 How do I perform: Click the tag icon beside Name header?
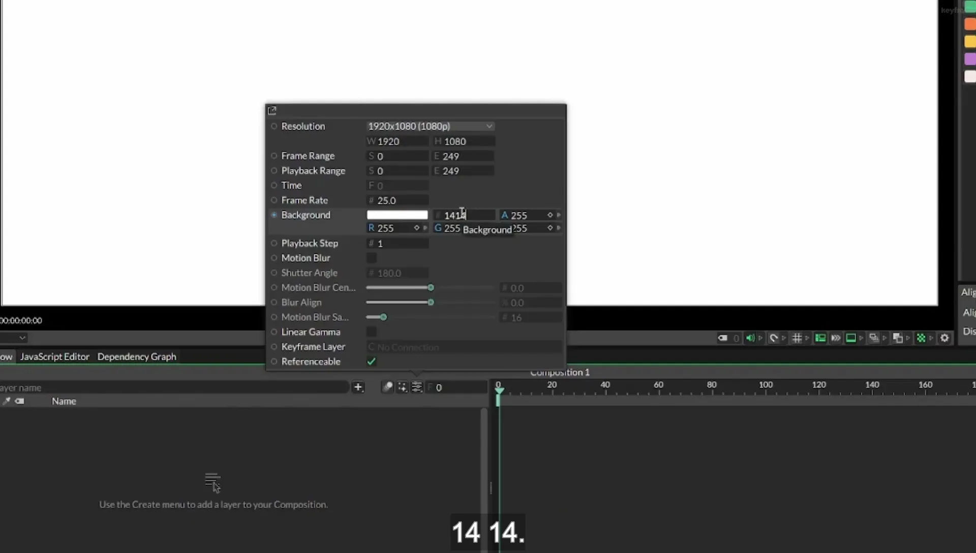pyautogui.click(x=19, y=401)
